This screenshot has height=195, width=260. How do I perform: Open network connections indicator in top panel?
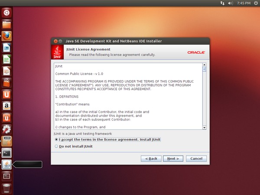222,3
